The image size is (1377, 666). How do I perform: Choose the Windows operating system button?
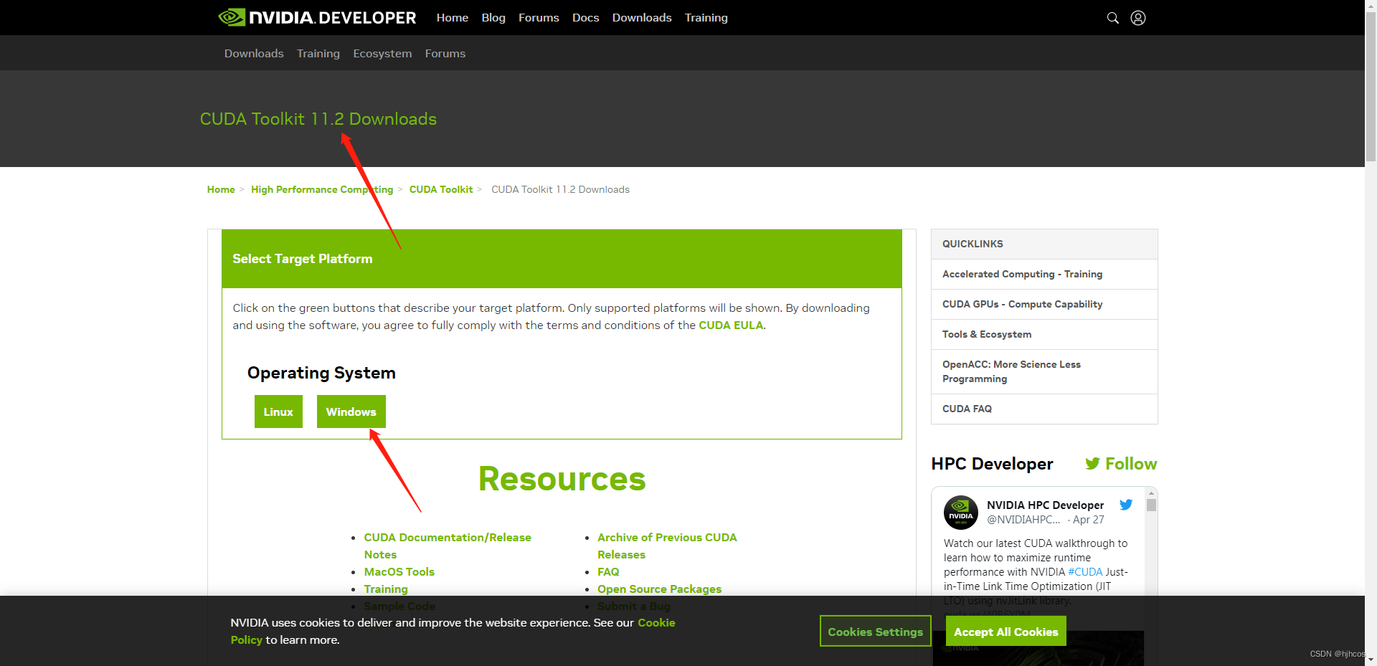tap(351, 412)
